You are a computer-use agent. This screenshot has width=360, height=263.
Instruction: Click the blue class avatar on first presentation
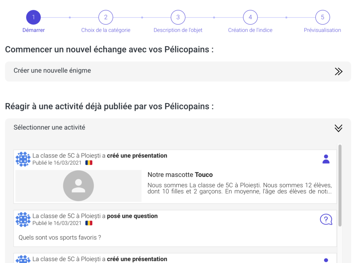tap(23, 159)
